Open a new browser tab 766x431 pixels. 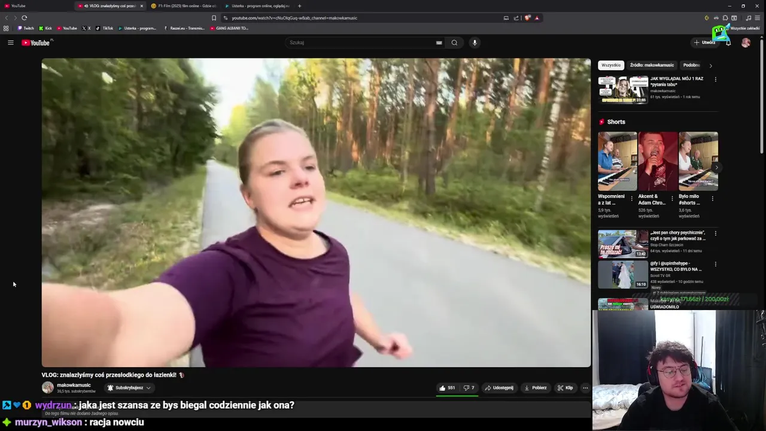(x=299, y=6)
